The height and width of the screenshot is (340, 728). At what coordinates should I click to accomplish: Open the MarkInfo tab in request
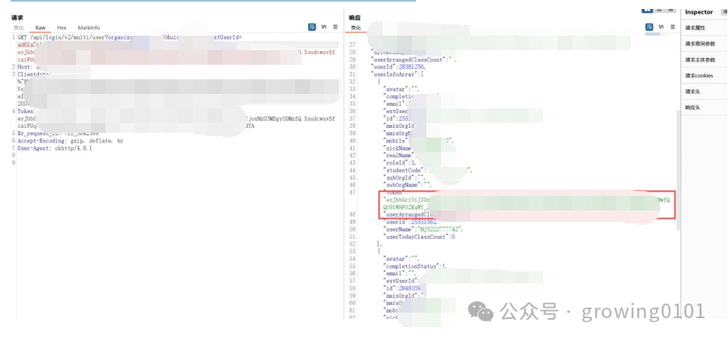[88, 28]
